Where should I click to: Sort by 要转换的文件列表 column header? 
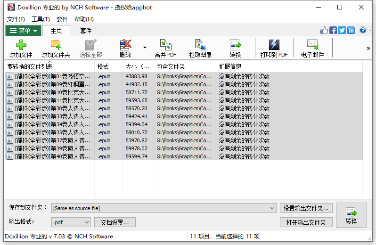click(49, 66)
